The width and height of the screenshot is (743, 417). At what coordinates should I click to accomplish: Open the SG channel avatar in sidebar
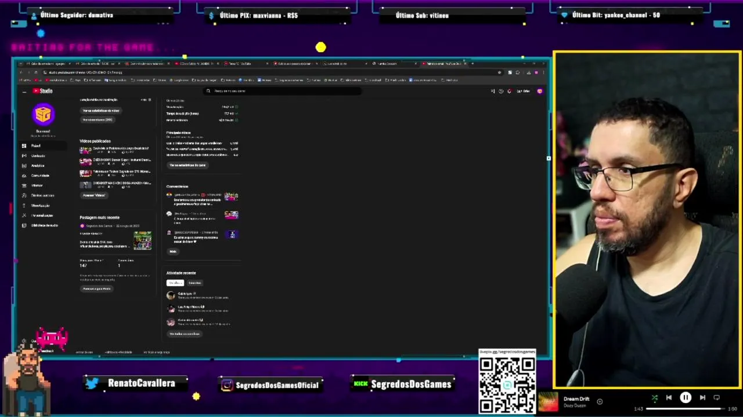[x=43, y=115]
